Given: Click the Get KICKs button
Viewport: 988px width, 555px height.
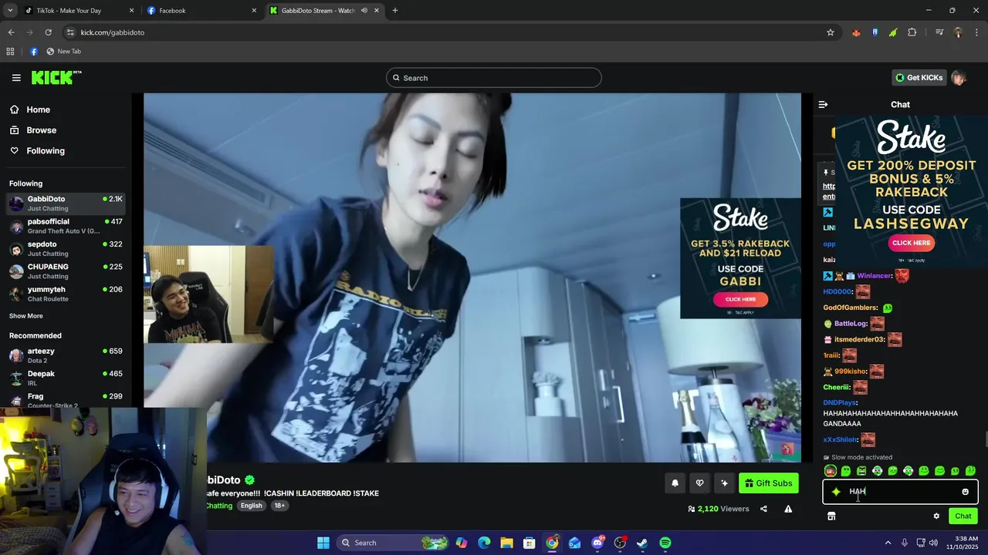Looking at the screenshot, I should [x=919, y=78].
